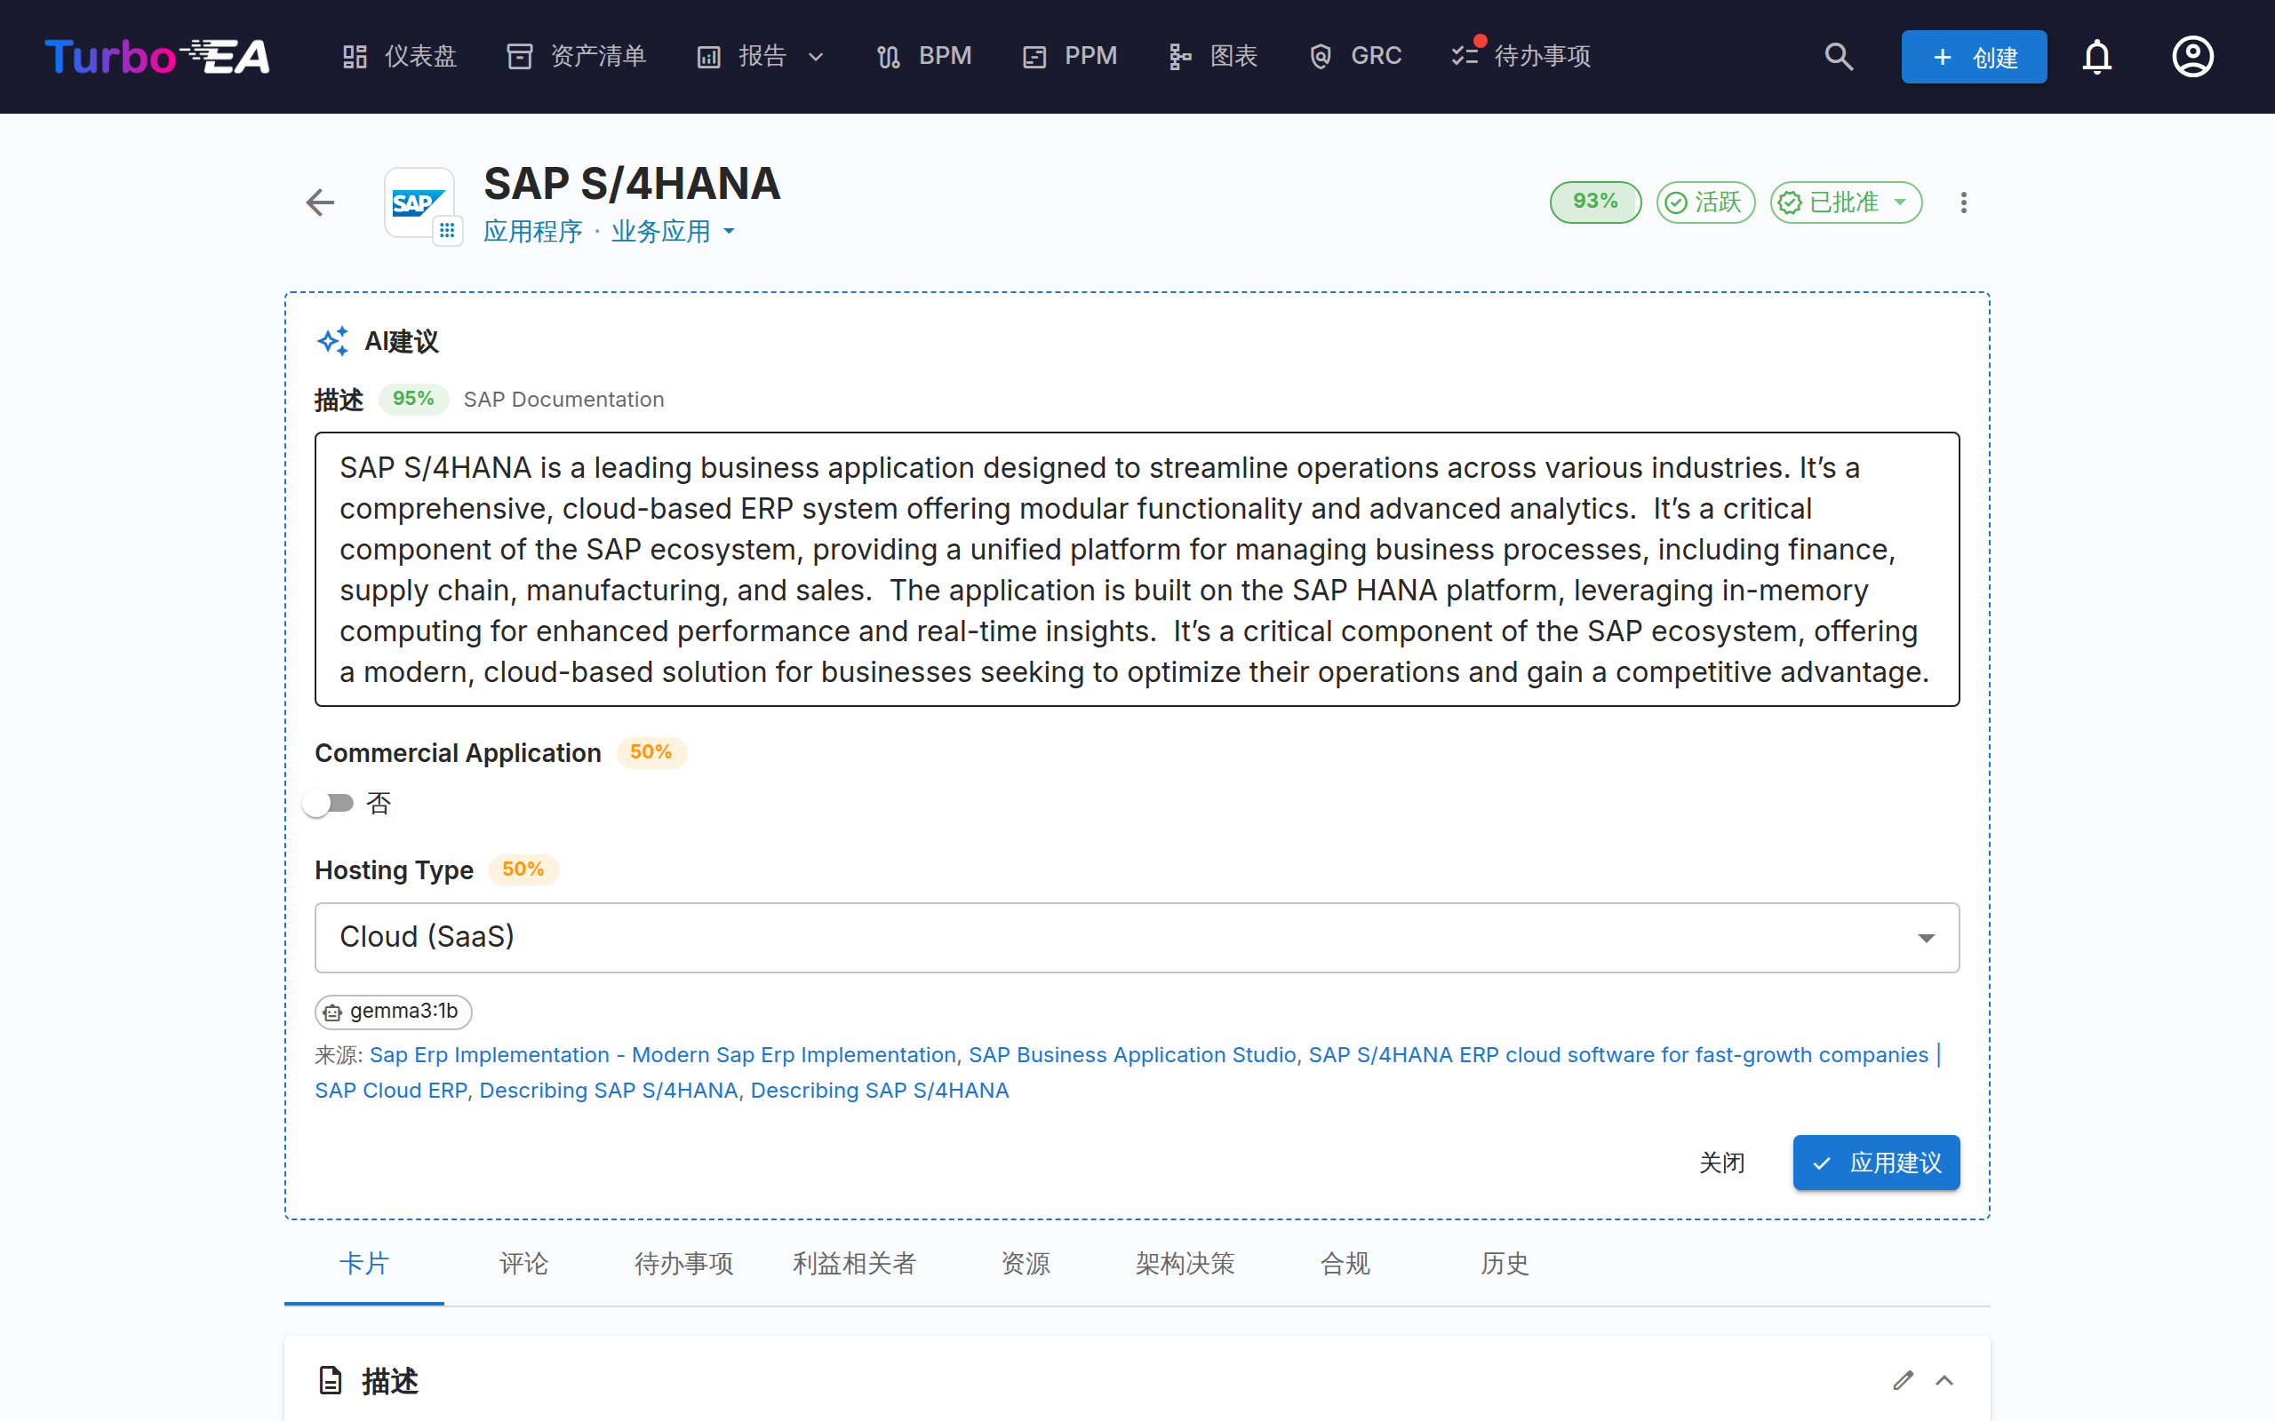Click the SAP logo thumbnail
This screenshot has height=1421, width=2275.
click(x=419, y=202)
